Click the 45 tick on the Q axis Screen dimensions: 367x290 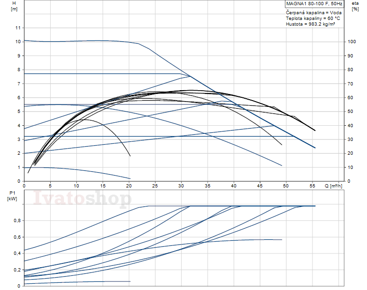[x=259, y=186]
